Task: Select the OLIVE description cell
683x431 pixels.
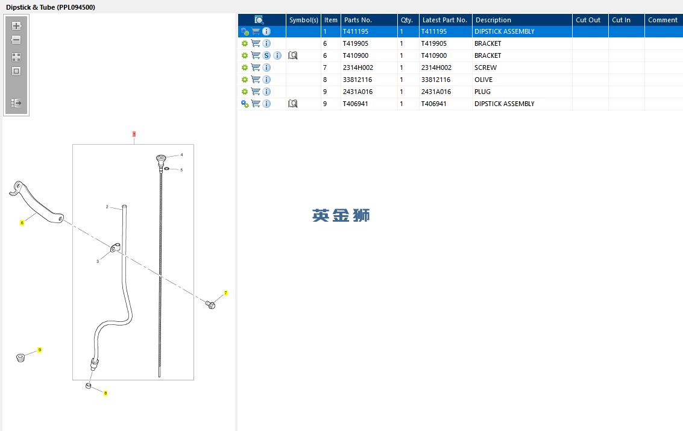Action: click(x=522, y=80)
